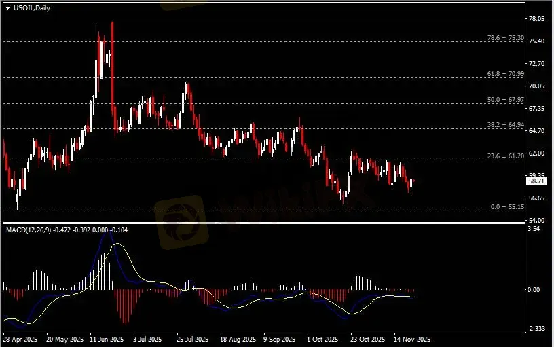Viewport: 554px width, 347px height.
Task: Click the MACD scale value 0.00
Action: pos(534,290)
